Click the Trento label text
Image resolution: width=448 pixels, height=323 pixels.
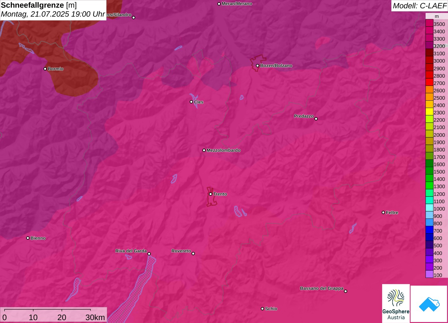pyautogui.click(x=220, y=194)
